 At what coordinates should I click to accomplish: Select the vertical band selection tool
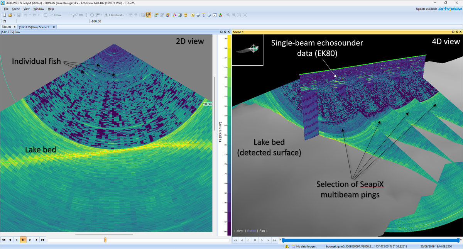(x=86, y=15)
